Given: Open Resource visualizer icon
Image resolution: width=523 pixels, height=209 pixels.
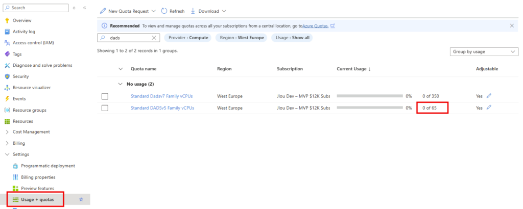Looking at the screenshot, I should (x=7, y=88).
